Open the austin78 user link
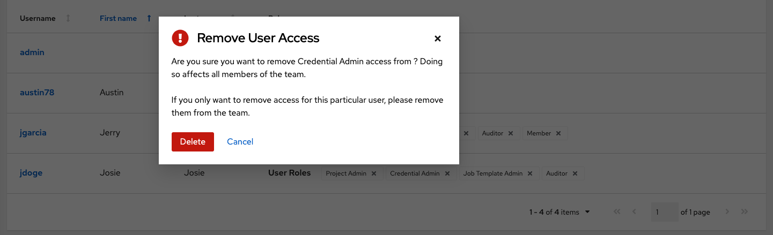The height and width of the screenshot is (235, 773). click(x=37, y=93)
